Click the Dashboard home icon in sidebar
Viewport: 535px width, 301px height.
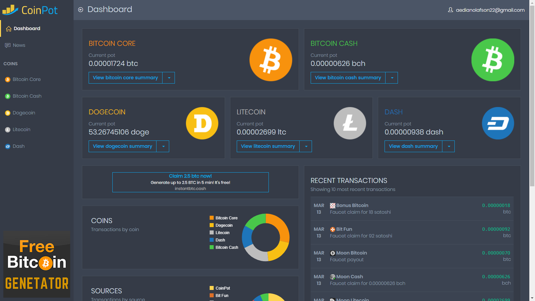tap(9, 29)
